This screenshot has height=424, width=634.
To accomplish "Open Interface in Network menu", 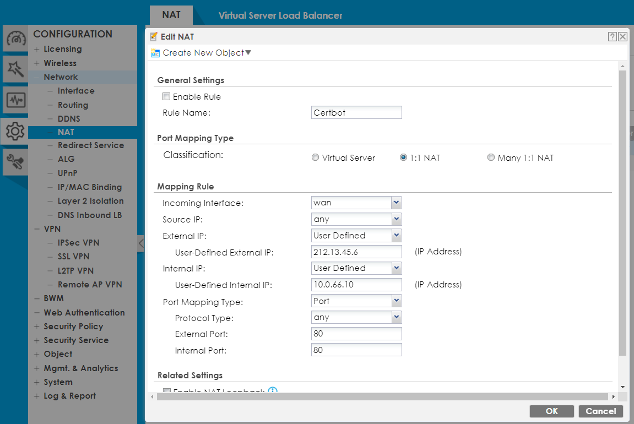I will click(x=76, y=91).
